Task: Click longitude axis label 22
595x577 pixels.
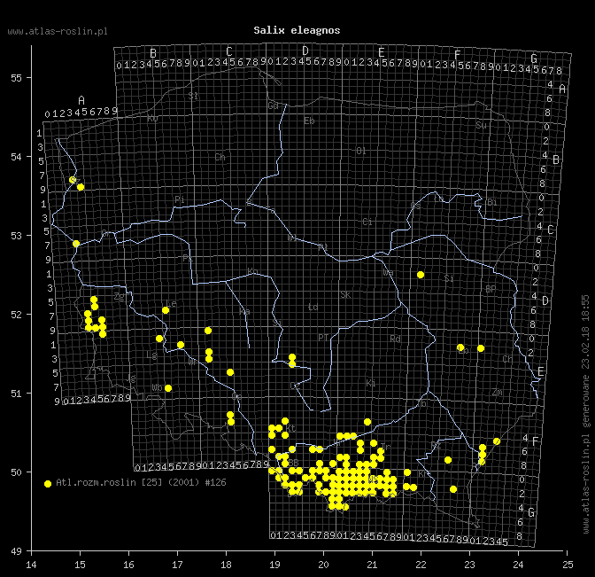Action: 421,565
